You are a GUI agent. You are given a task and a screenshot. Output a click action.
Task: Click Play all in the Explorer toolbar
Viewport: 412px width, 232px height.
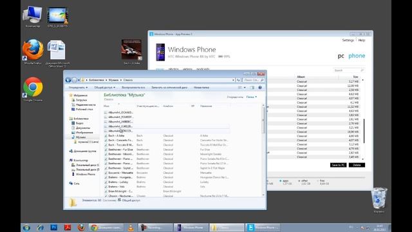133,88
